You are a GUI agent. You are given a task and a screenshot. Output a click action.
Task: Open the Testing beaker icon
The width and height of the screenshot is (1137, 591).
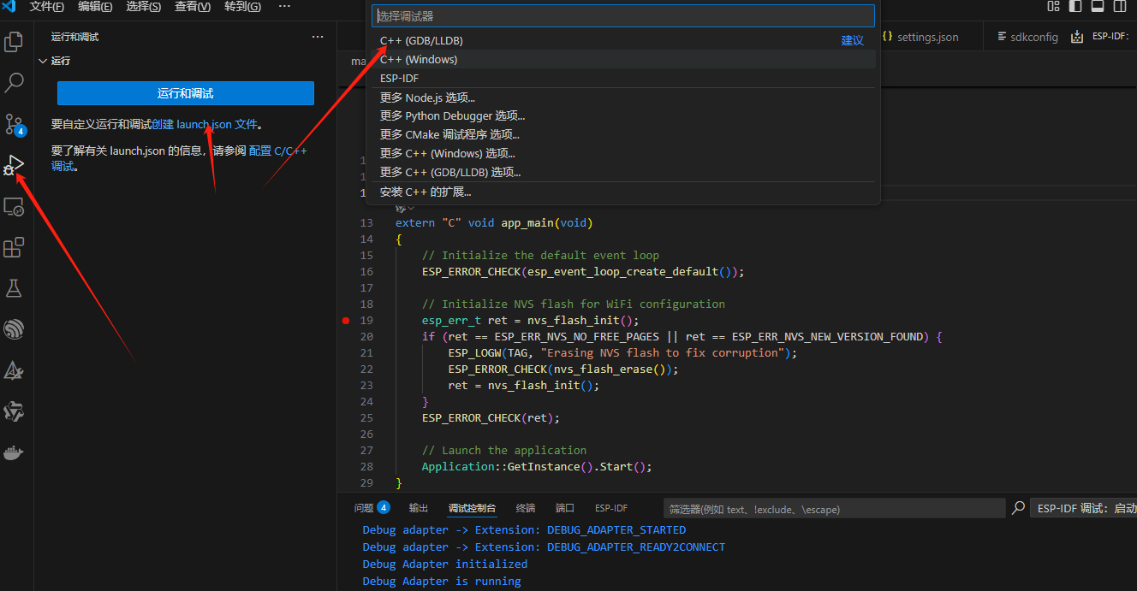[14, 288]
